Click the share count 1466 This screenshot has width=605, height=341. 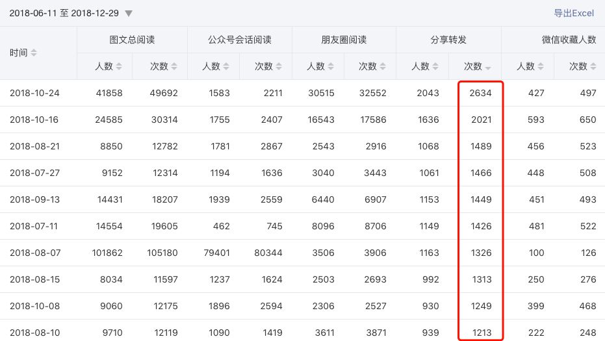tap(481, 173)
